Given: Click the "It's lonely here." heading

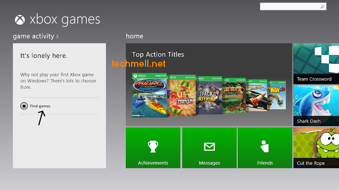Looking at the screenshot, I should point(44,56).
